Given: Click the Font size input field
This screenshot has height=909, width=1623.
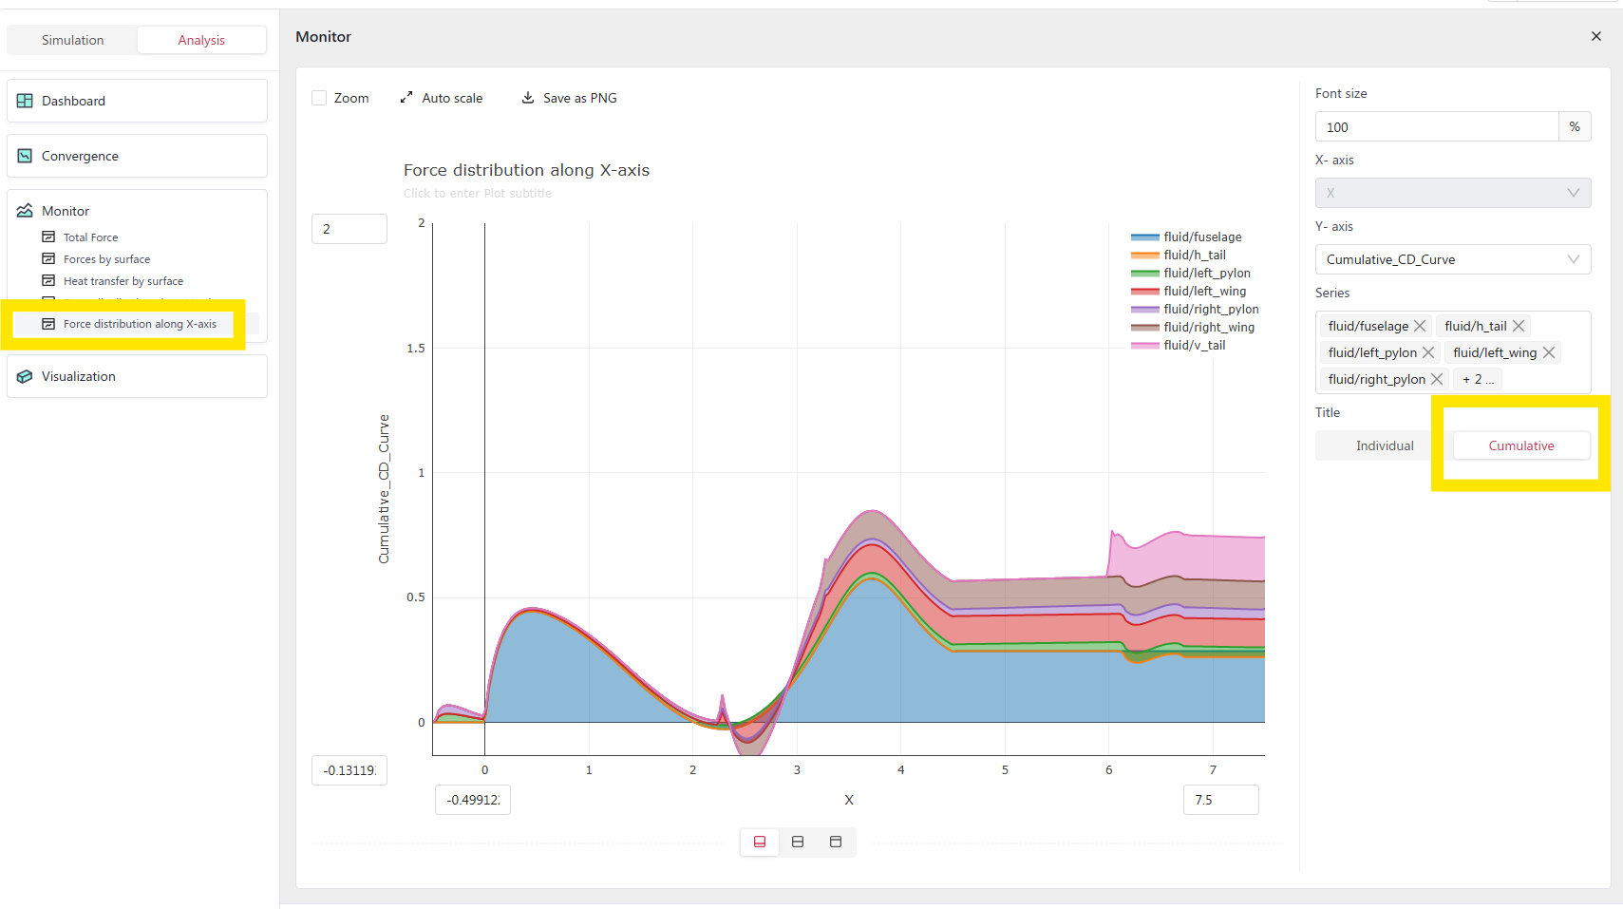Looking at the screenshot, I should tap(1436, 126).
